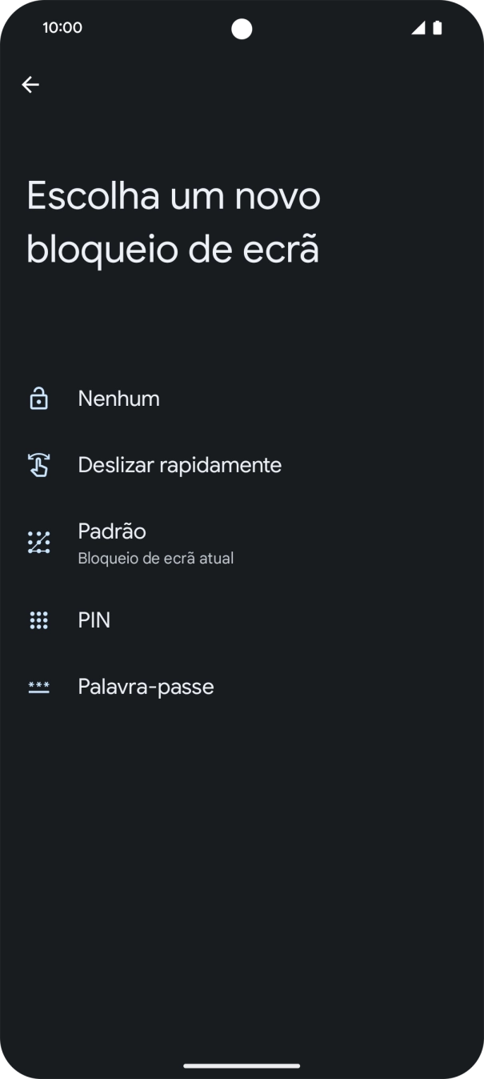The height and width of the screenshot is (1079, 484).
Task: Choose Deslizar rapidamente as screen lock
Action: 179,464
